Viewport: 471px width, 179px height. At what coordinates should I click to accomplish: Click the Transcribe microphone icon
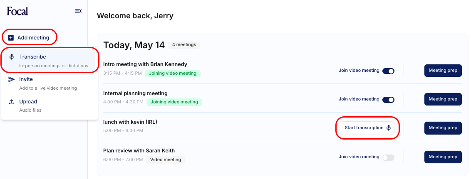[12, 57]
